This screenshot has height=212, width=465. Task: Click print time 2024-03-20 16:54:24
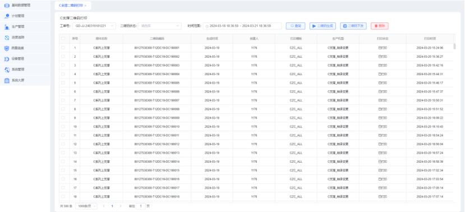(430, 135)
